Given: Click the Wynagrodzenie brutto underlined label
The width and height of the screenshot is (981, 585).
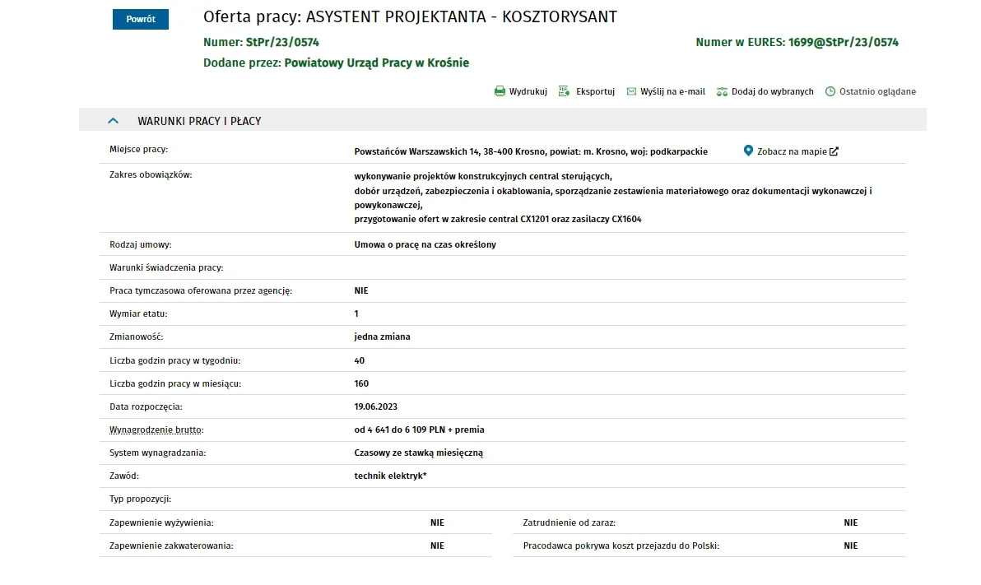Looking at the screenshot, I should click(x=156, y=429).
